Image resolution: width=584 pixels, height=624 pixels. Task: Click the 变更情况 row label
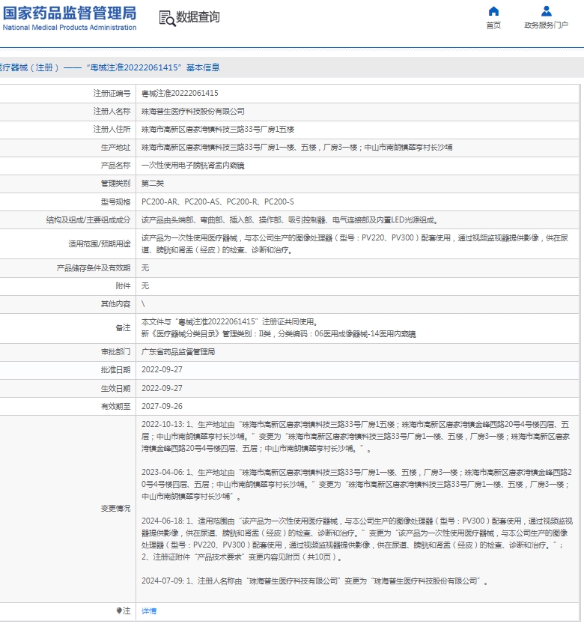115,509
